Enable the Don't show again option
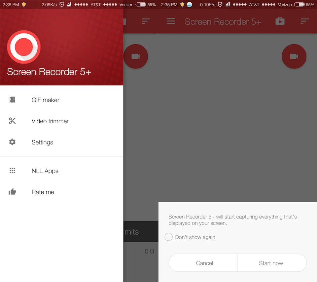 tap(168, 237)
